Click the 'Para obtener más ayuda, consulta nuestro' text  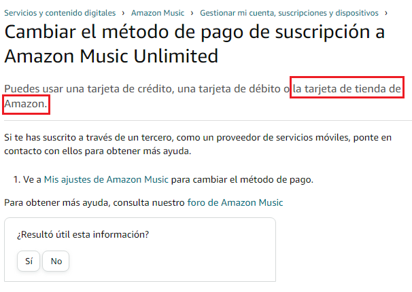tap(94, 202)
